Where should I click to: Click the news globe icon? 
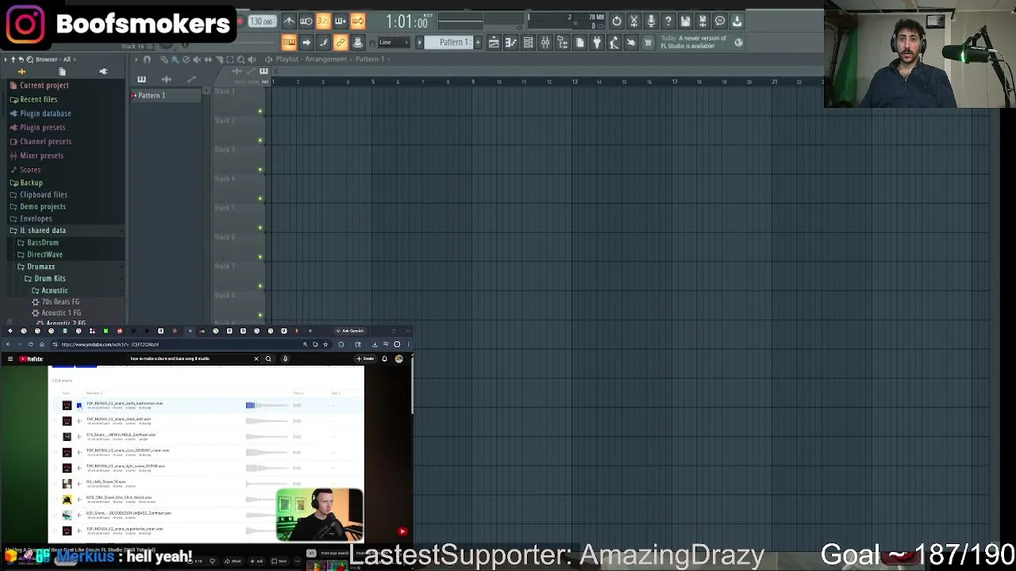coord(738,43)
